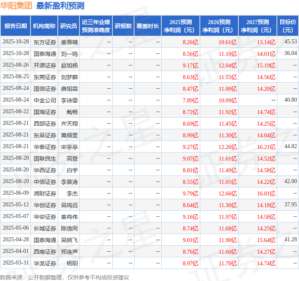Select the 中信证券 institution cell
Viewport: 299px width, 281px height.
pyautogui.click(x=45, y=182)
